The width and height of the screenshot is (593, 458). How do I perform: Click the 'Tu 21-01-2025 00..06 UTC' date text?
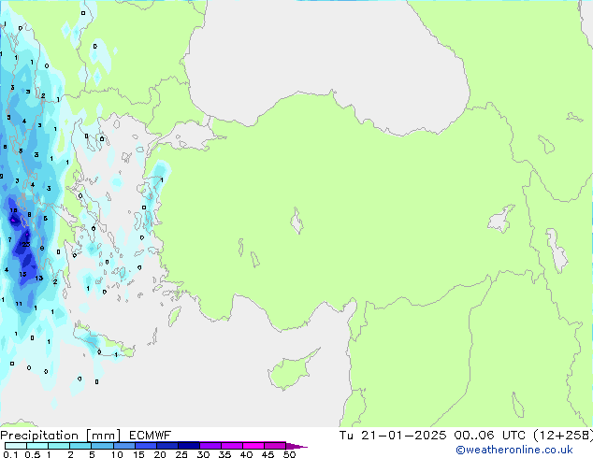coord(432,436)
